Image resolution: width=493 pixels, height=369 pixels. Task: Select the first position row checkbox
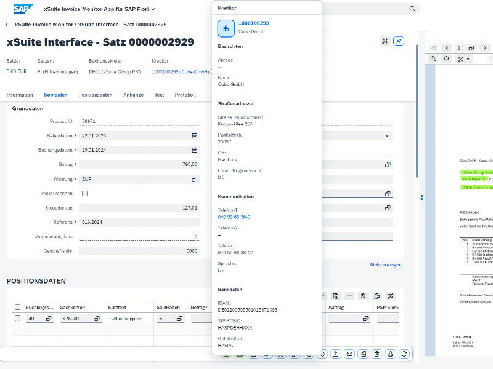coord(17,319)
